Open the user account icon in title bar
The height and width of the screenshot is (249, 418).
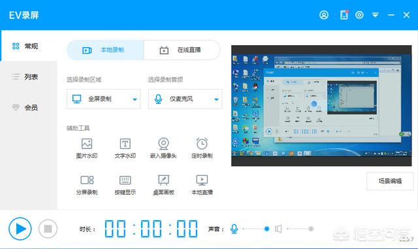coord(324,15)
